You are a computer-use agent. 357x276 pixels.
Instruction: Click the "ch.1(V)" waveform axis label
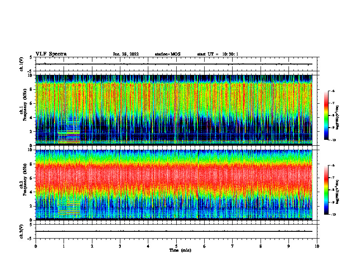coord(22,64)
